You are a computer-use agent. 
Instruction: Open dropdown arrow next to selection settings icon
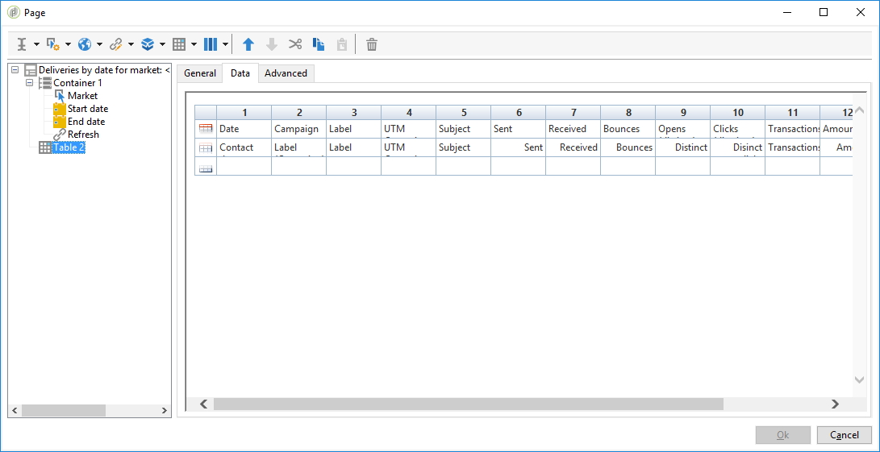[68, 44]
